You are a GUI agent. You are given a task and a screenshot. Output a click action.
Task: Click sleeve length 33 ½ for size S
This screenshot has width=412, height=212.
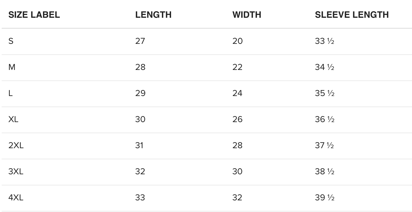point(325,41)
